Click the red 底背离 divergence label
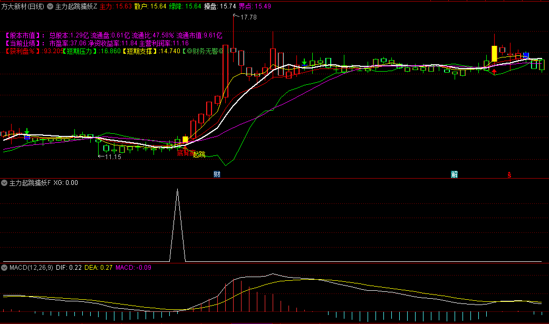The image size is (549, 324). click(x=184, y=153)
